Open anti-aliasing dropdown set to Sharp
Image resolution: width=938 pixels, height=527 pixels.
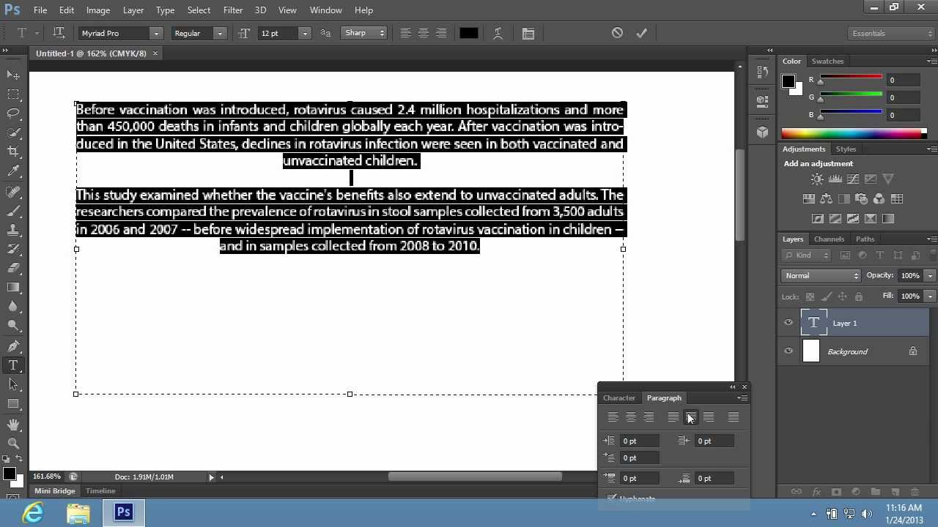pos(364,33)
